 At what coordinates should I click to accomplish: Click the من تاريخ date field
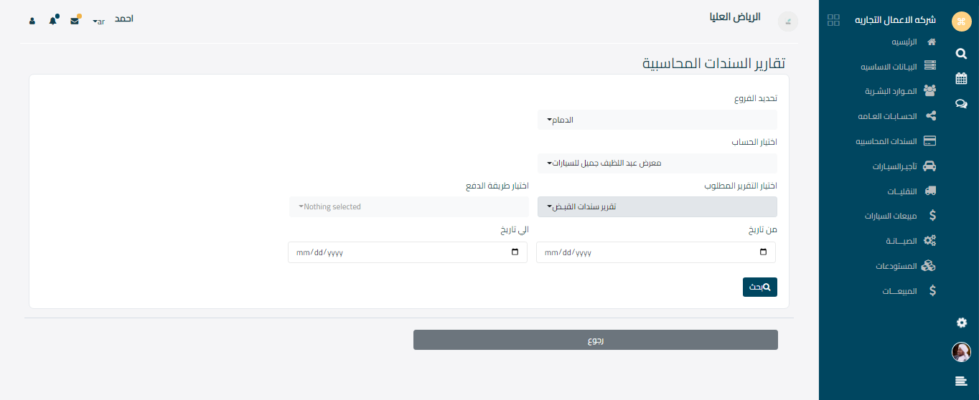656,252
